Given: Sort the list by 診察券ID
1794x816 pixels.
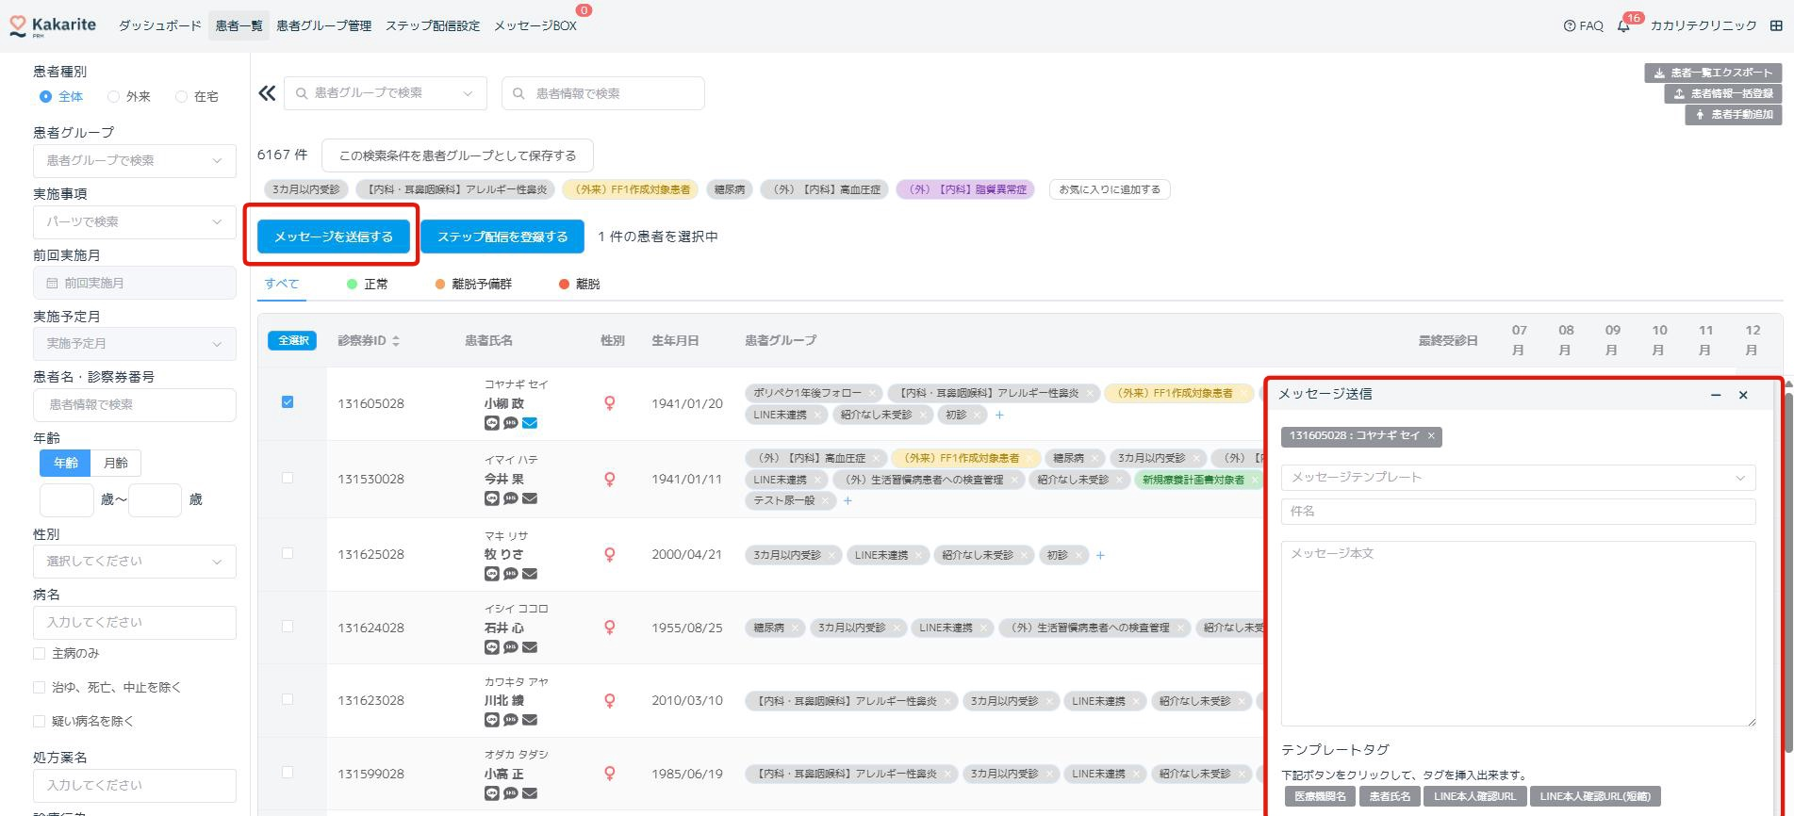Looking at the screenshot, I should (396, 341).
